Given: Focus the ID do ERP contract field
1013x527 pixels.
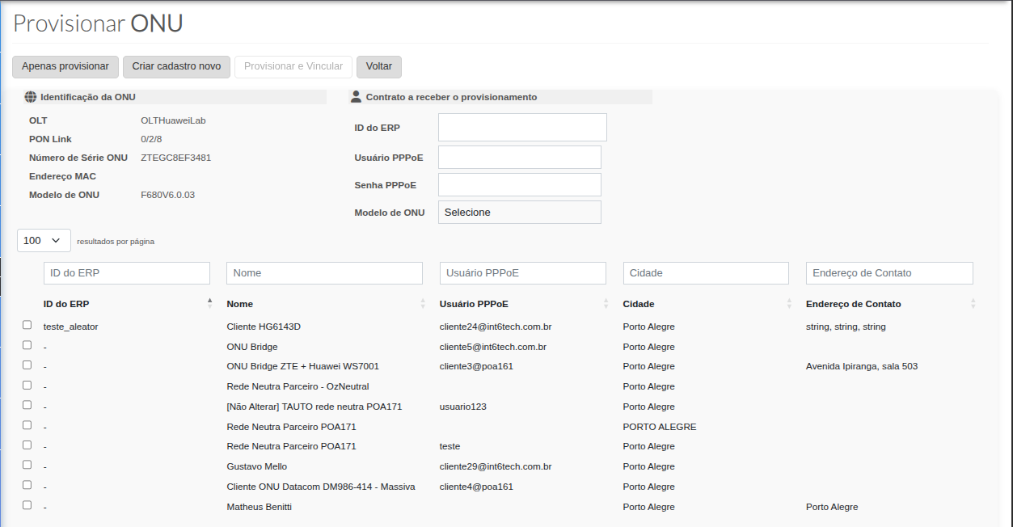Looking at the screenshot, I should tap(522, 128).
